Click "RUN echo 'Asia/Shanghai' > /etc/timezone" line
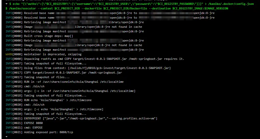260x139 pixels. tap(49, 100)
